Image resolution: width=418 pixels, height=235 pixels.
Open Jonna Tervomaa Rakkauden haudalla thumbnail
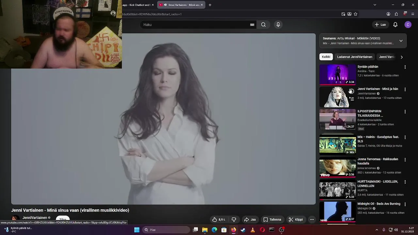[x=337, y=167]
